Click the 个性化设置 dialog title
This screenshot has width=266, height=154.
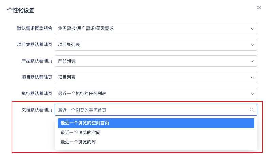point(21,10)
